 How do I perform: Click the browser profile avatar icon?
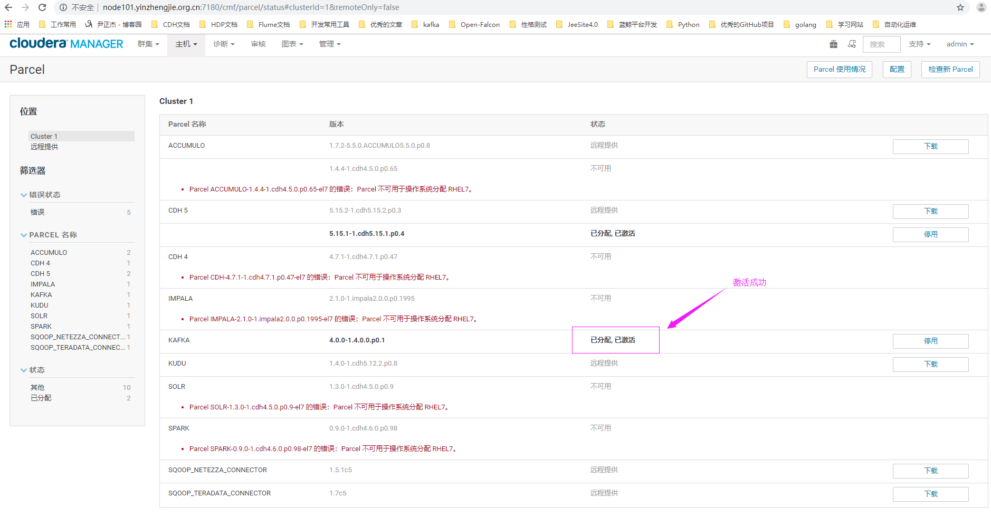coord(981,7)
